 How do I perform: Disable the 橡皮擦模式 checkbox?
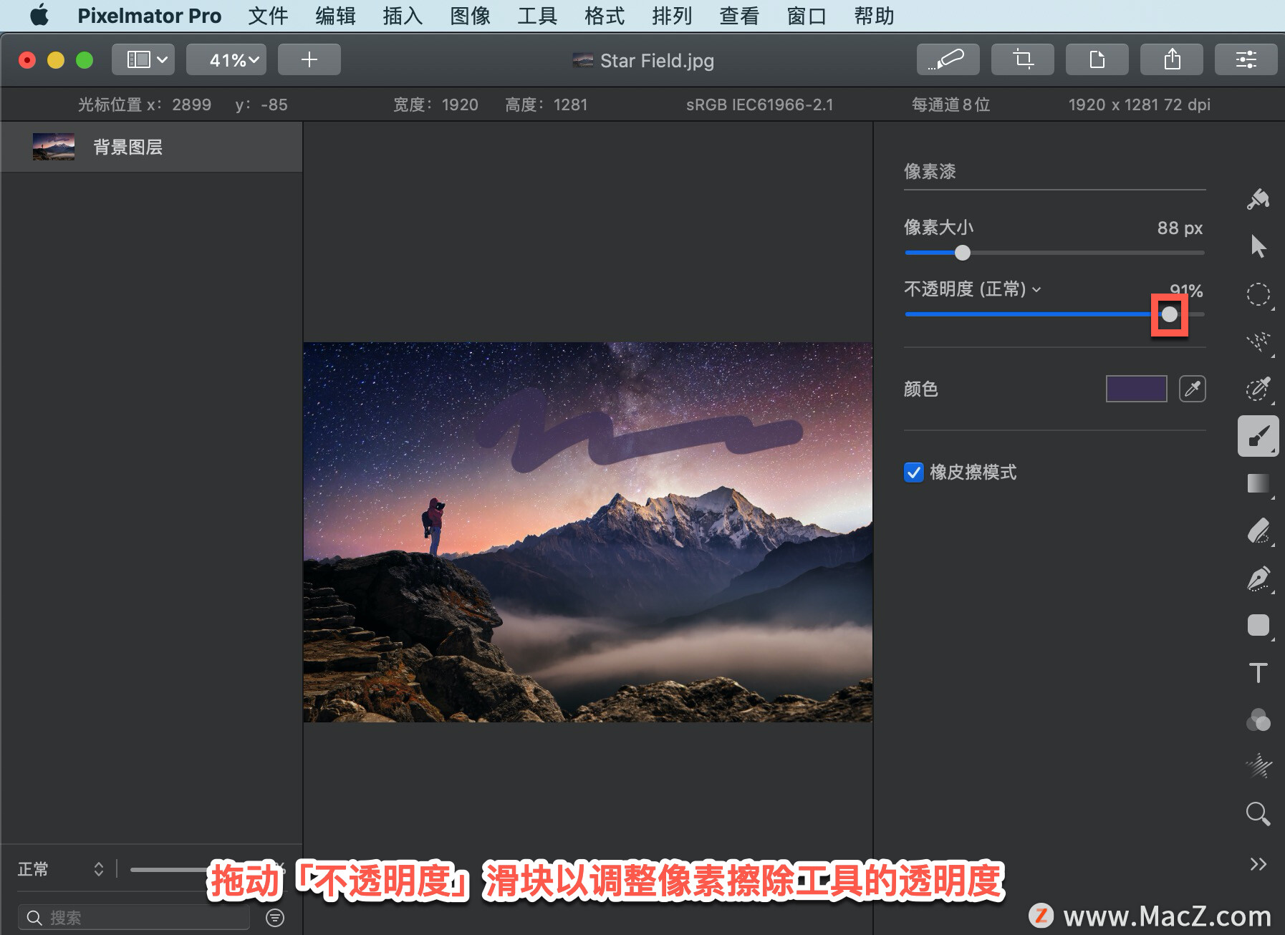point(913,473)
